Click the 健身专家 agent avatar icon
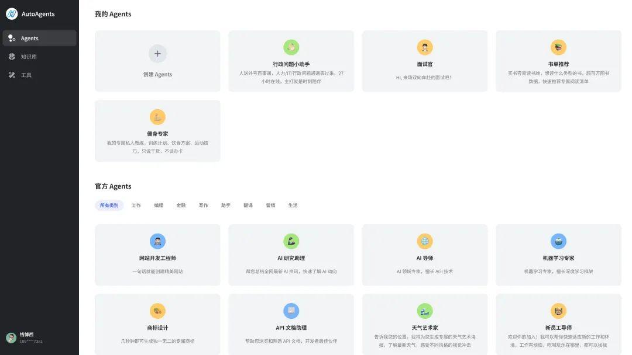 (x=157, y=117)
